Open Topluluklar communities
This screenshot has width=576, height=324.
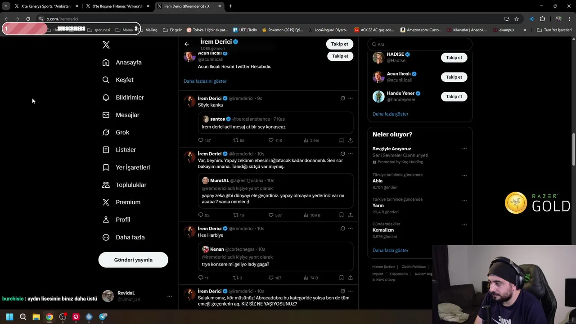[x=124, y=184]
